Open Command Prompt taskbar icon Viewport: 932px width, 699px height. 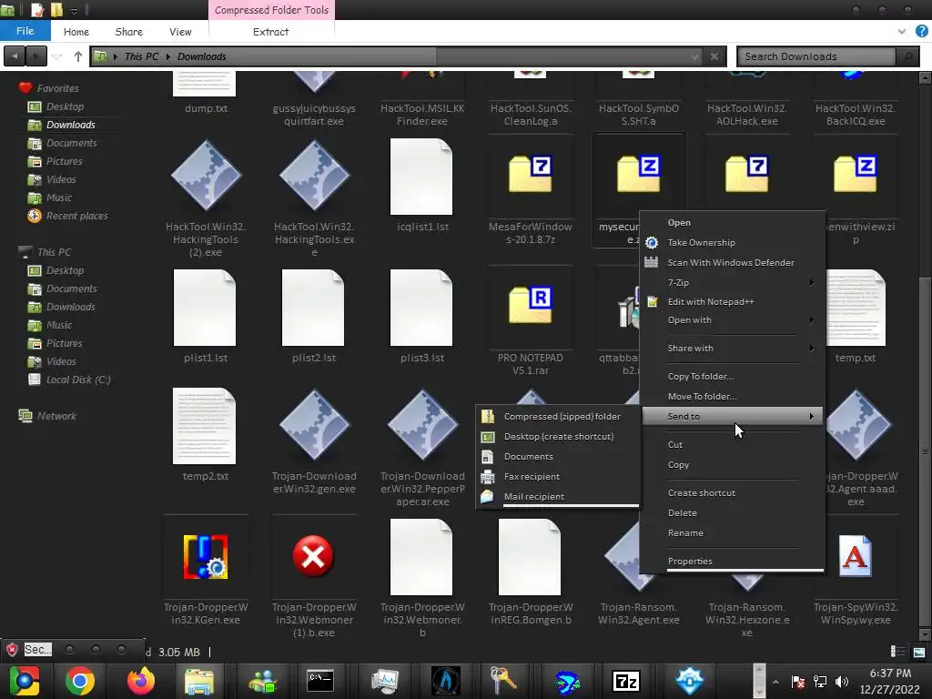click(319, 681)
